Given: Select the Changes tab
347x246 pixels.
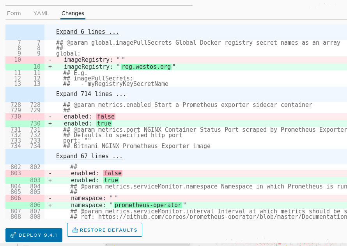Looking at the screenshot, I should [x=73, y=13].
